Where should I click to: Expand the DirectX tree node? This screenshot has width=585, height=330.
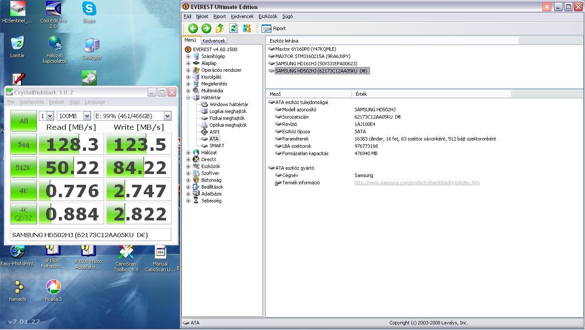[x=188, y=159]
